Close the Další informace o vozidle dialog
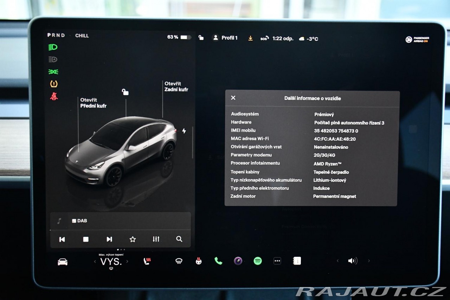 point(233,98)
